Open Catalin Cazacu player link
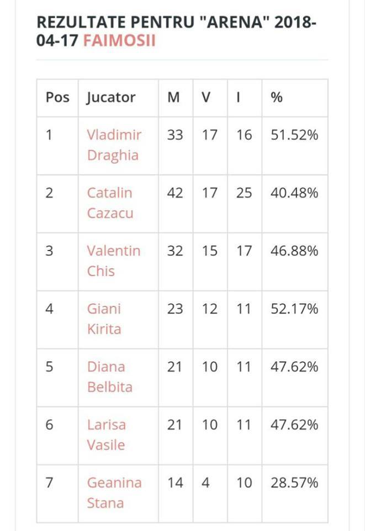 tap(110, 203)
